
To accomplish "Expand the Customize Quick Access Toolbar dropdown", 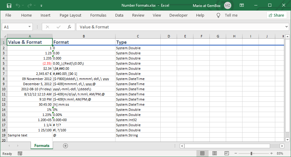I will (41, 5).
